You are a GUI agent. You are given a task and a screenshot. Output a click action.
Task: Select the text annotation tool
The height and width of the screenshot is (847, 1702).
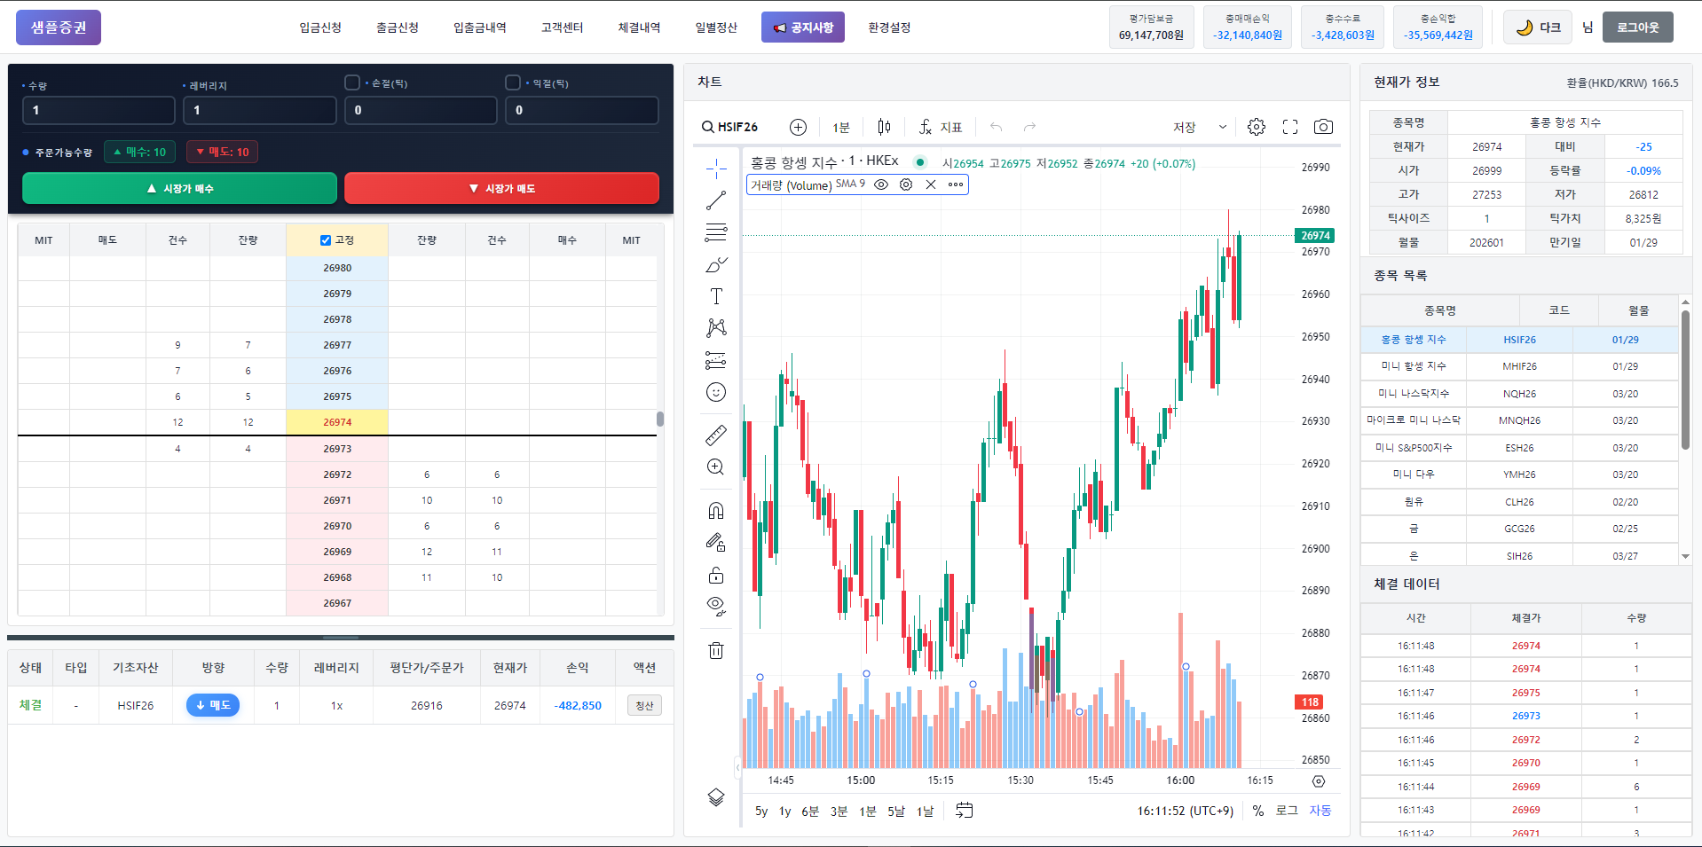pyautogui.click(x=716, y=296)
